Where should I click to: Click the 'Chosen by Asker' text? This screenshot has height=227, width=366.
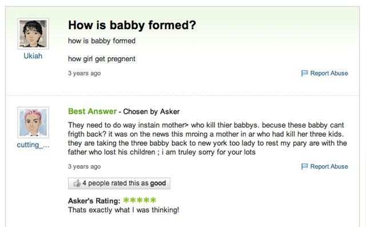[151, 111]
